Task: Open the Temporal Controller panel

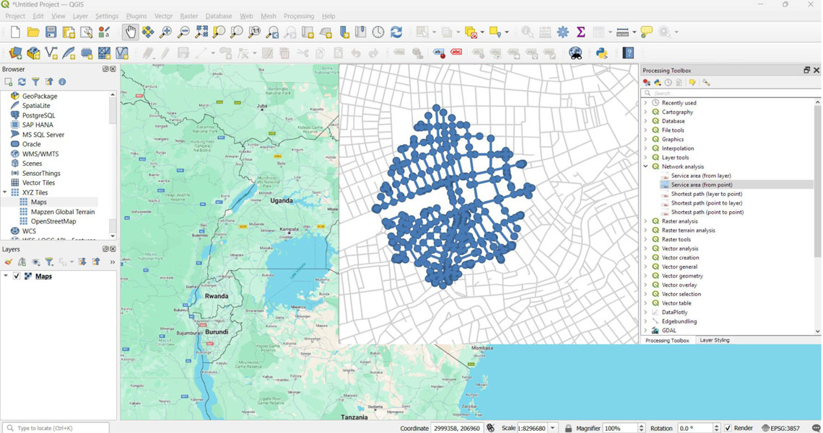Action: tap(378, 32)
